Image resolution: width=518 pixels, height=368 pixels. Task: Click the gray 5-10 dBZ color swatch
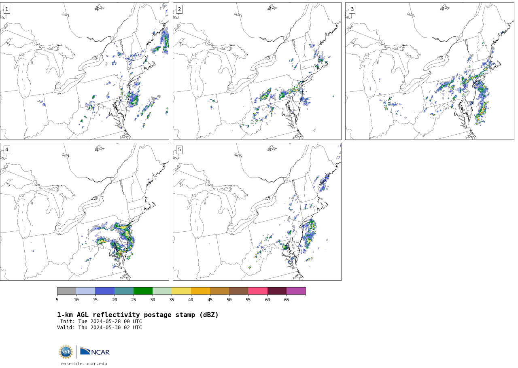[x=66, y=291]
